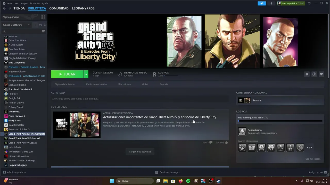The width and height of the screenshot is (330, 185).
Task: Go forward with the navigation arrow
Action: pyautogui.click(x=10, y=8)
